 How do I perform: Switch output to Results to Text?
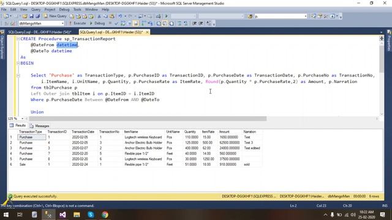[x=159, y=23]
